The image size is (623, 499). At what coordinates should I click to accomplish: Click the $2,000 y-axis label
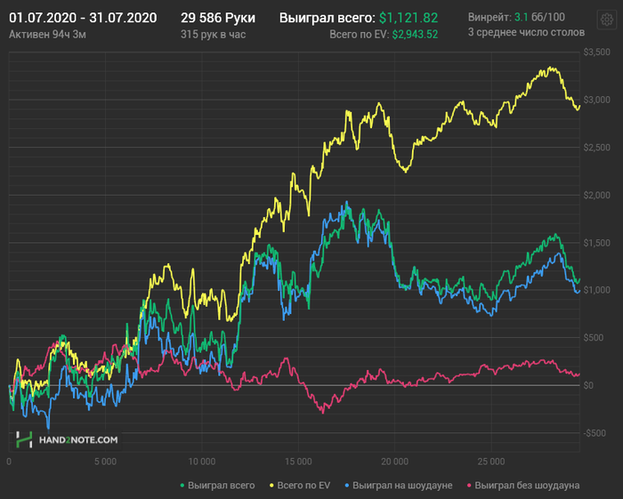(597, 195)
